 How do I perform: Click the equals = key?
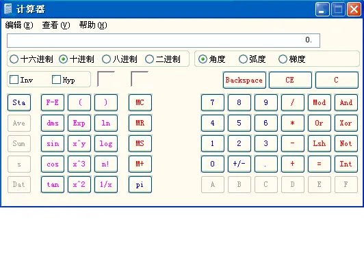(x=320, y=164)
